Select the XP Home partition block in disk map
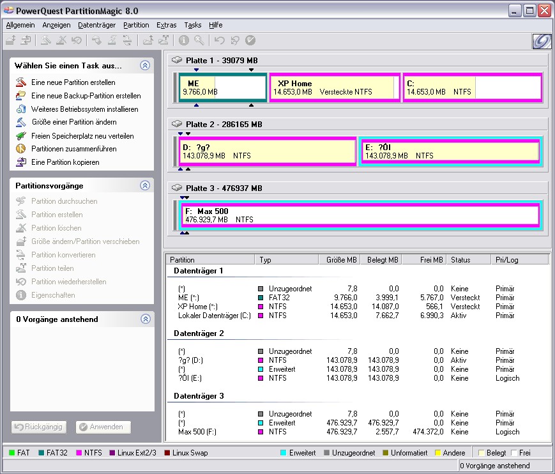 click(335, 88)
